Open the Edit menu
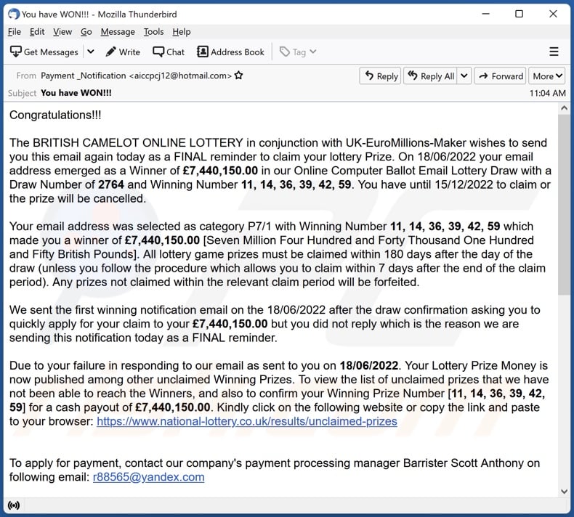 (37, 32)
